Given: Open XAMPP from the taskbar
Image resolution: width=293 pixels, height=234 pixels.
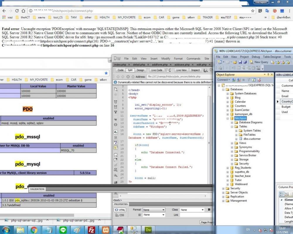Looking at the screenshot, I should (105, 230).
